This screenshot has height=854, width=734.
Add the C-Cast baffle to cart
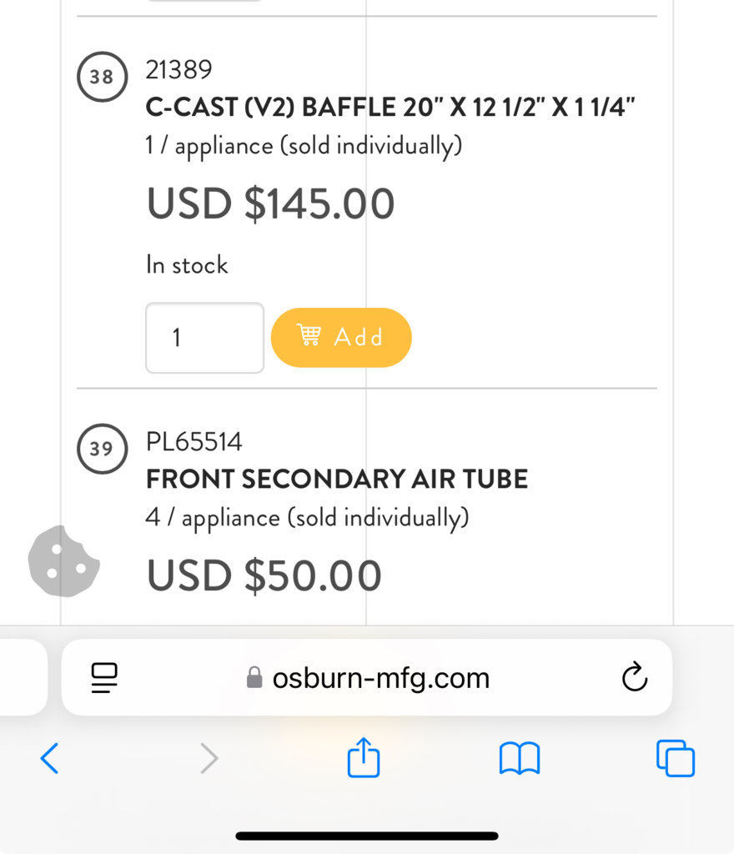pos(341,337)
